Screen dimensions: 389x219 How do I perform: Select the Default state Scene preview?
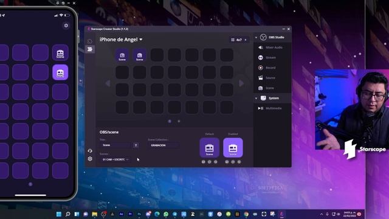tap(209, 148)
